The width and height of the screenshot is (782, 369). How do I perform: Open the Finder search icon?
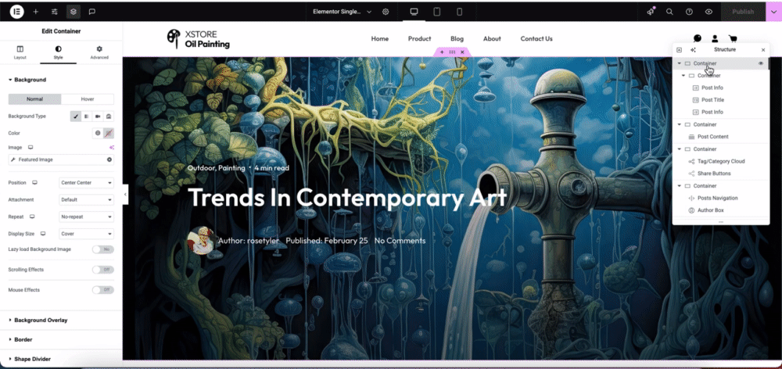pyautogui.click(x=670, y=12)
